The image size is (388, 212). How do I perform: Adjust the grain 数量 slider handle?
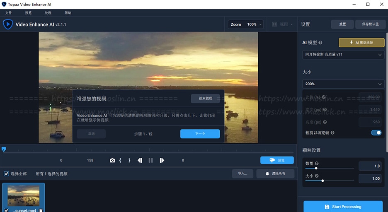click(316, 168)
